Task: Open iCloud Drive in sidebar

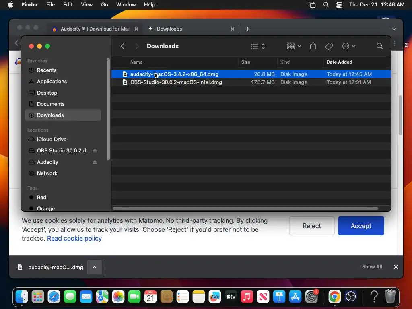Action: (x=63, y=139)
